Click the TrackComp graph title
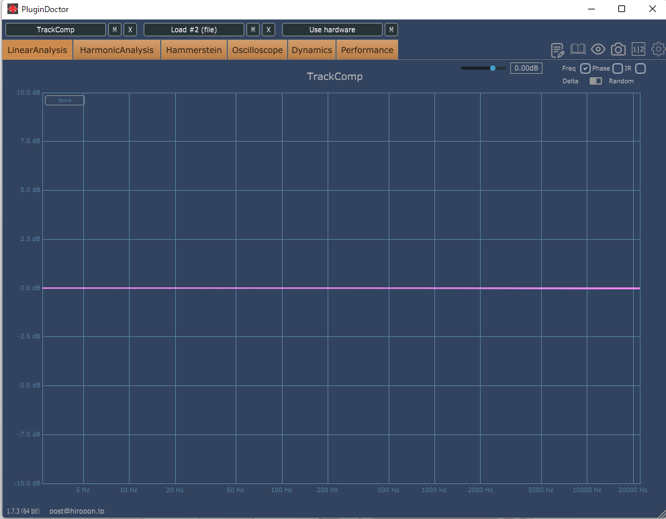The image size is (666, 519). click(x=335, y=77)
